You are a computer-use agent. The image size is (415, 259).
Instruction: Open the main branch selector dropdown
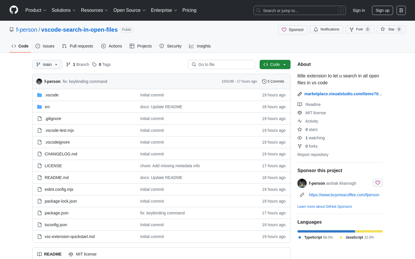pos(47,64)
